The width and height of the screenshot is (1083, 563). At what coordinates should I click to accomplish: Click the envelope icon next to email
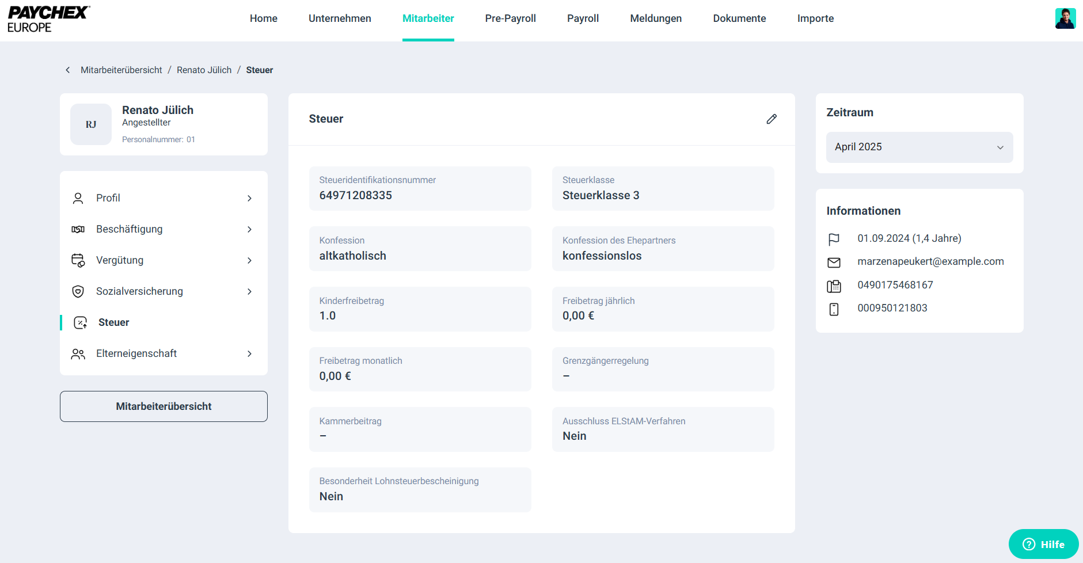pos(834,263)
